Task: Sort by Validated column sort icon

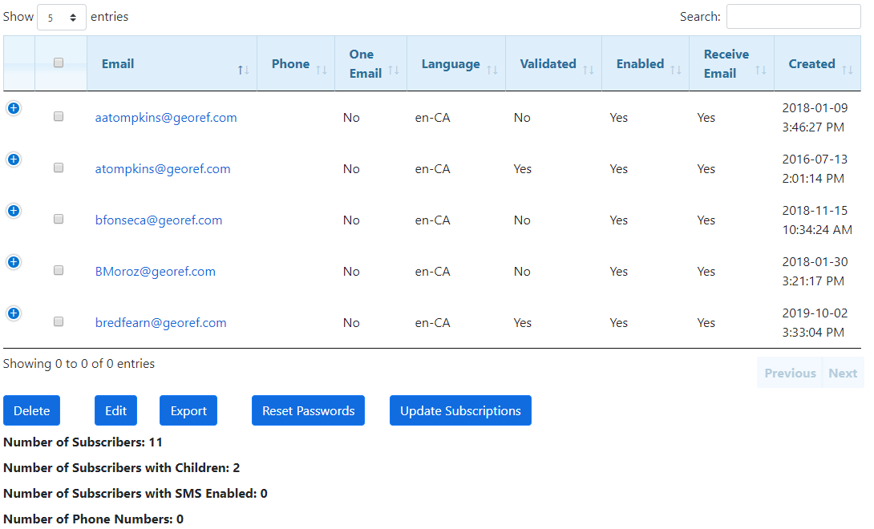Action: click(x=589, y=71)
